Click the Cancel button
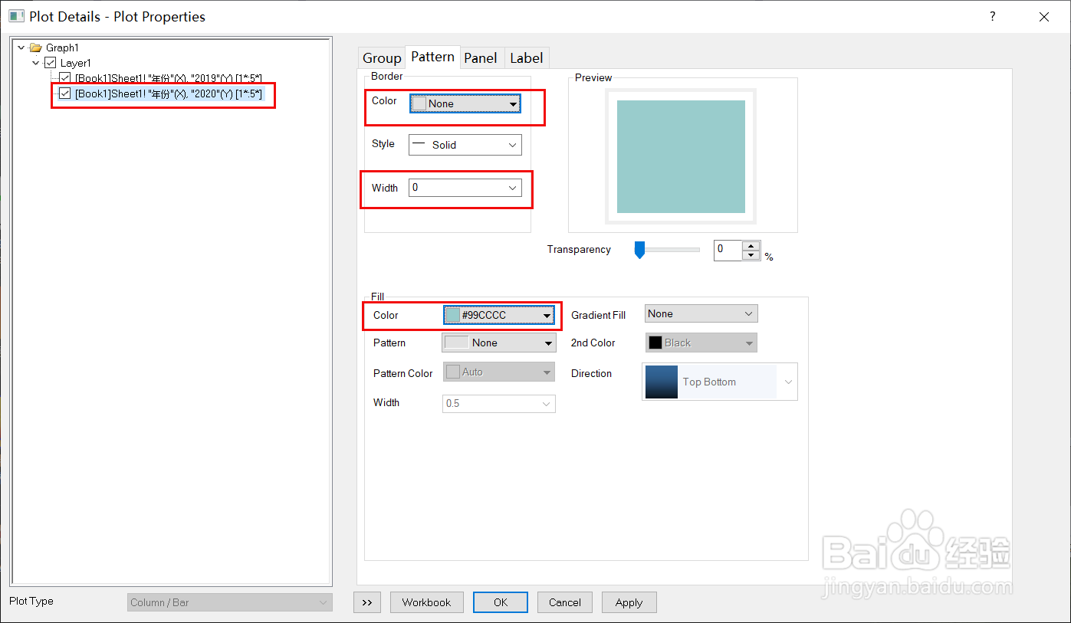 (x=565, y=602)
